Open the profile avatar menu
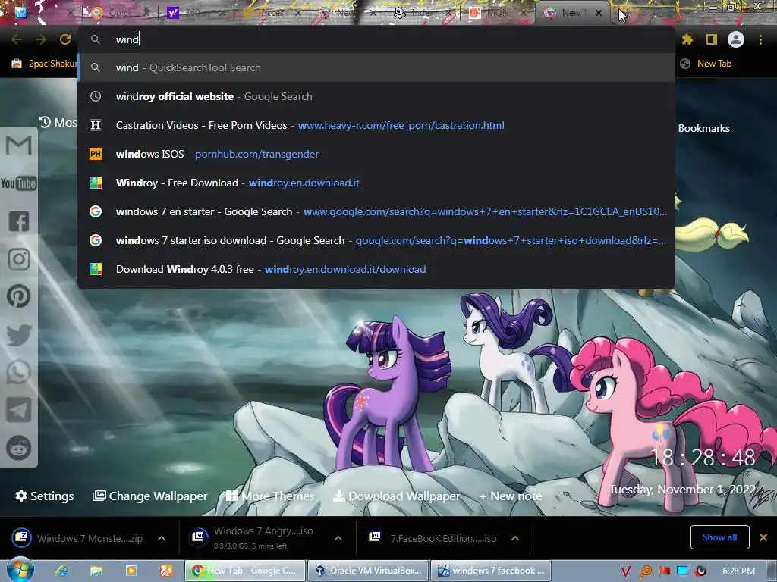Viewport: 777px width, 582px height. (x=736, y=39)
